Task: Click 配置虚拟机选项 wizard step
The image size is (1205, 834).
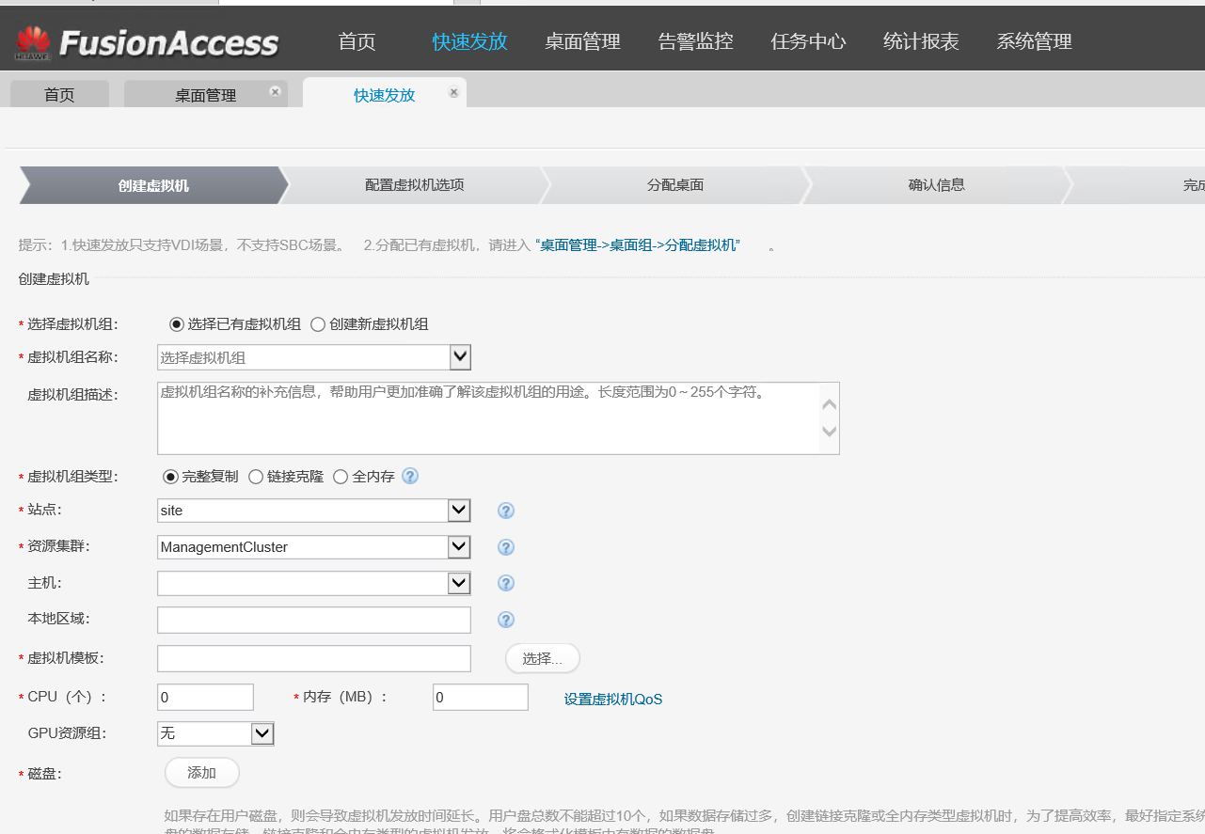Action: (415, 185)
